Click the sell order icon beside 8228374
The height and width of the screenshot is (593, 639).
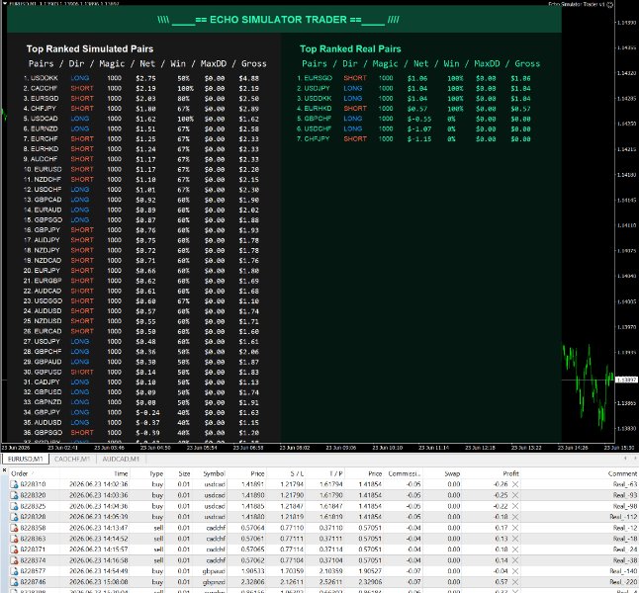coord(14,560)
